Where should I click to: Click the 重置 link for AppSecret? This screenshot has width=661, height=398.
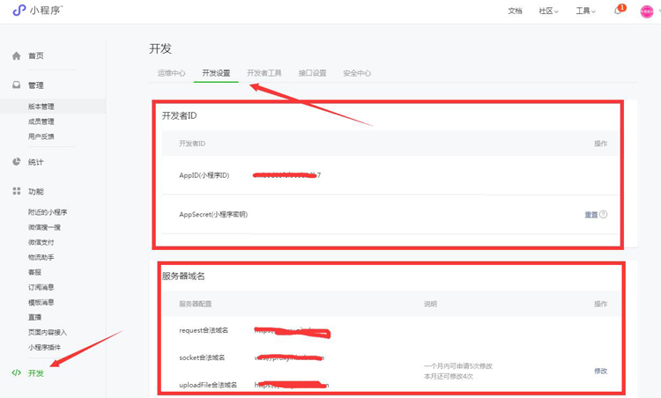(x=590, y=215)
